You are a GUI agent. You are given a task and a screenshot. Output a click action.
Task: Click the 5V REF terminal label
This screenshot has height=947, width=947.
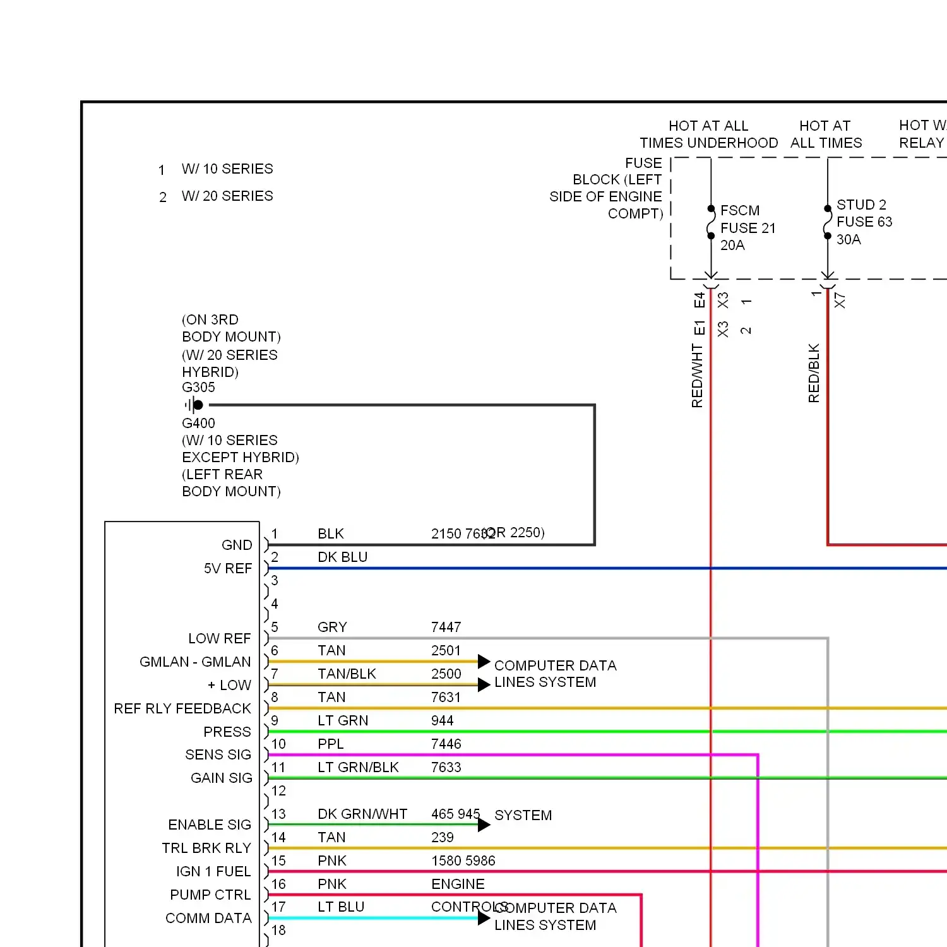click(x=227, y=568)
